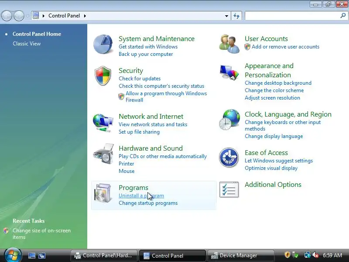Viewport: 349px width, 262px height.
Task: Open the Network and Internet globe icon
Action: click(x=103, y=123)
